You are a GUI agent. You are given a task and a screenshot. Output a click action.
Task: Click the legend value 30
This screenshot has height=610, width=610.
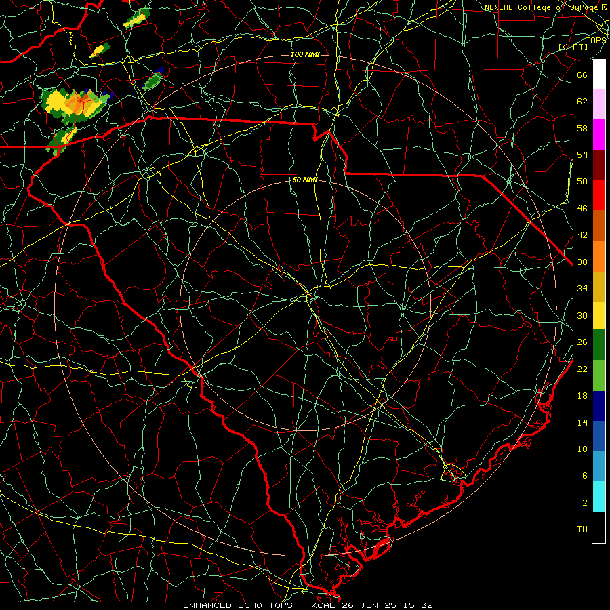pos(582,315)
